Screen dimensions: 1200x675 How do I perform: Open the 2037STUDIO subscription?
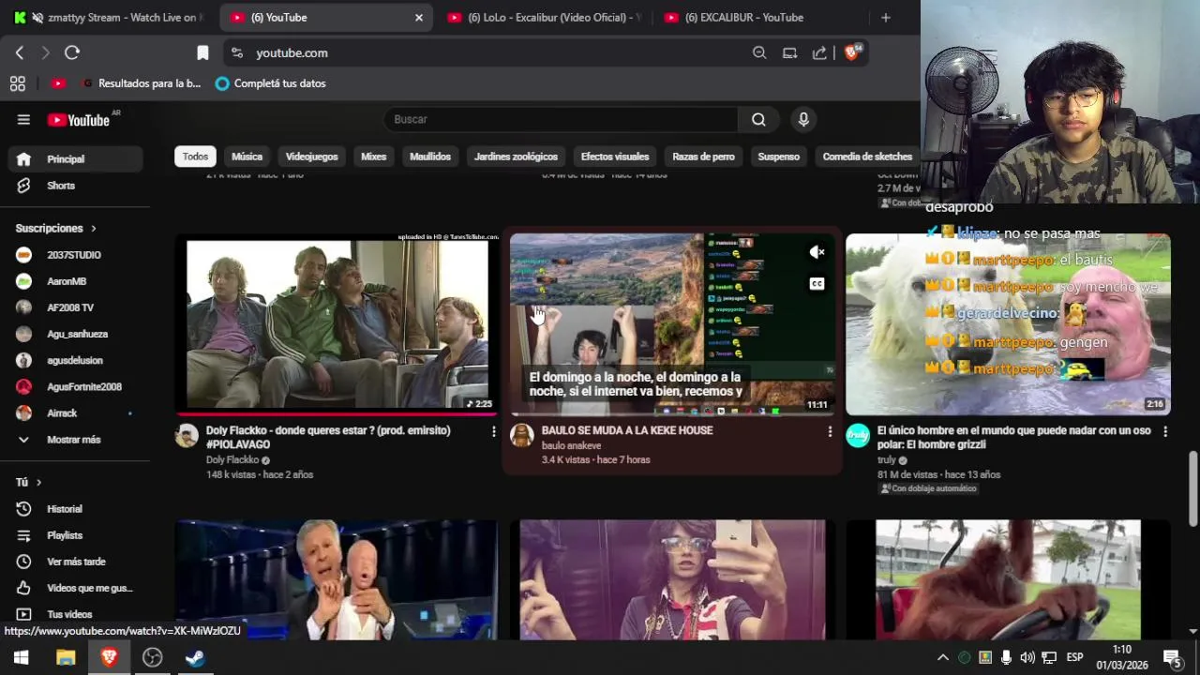coord(75,255)
